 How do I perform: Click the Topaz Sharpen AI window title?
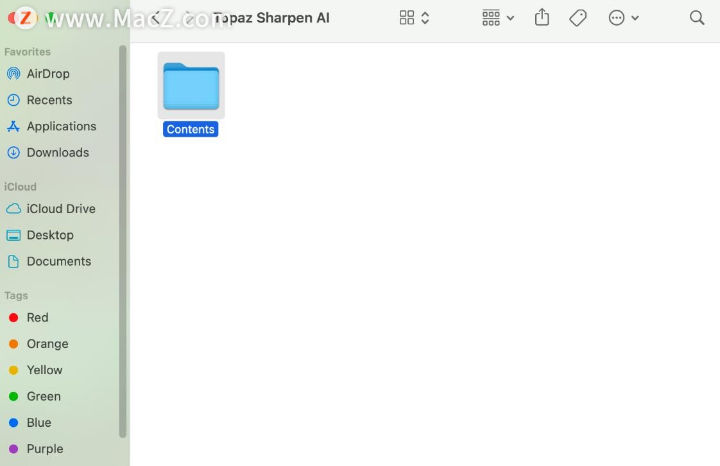point(271,18)
